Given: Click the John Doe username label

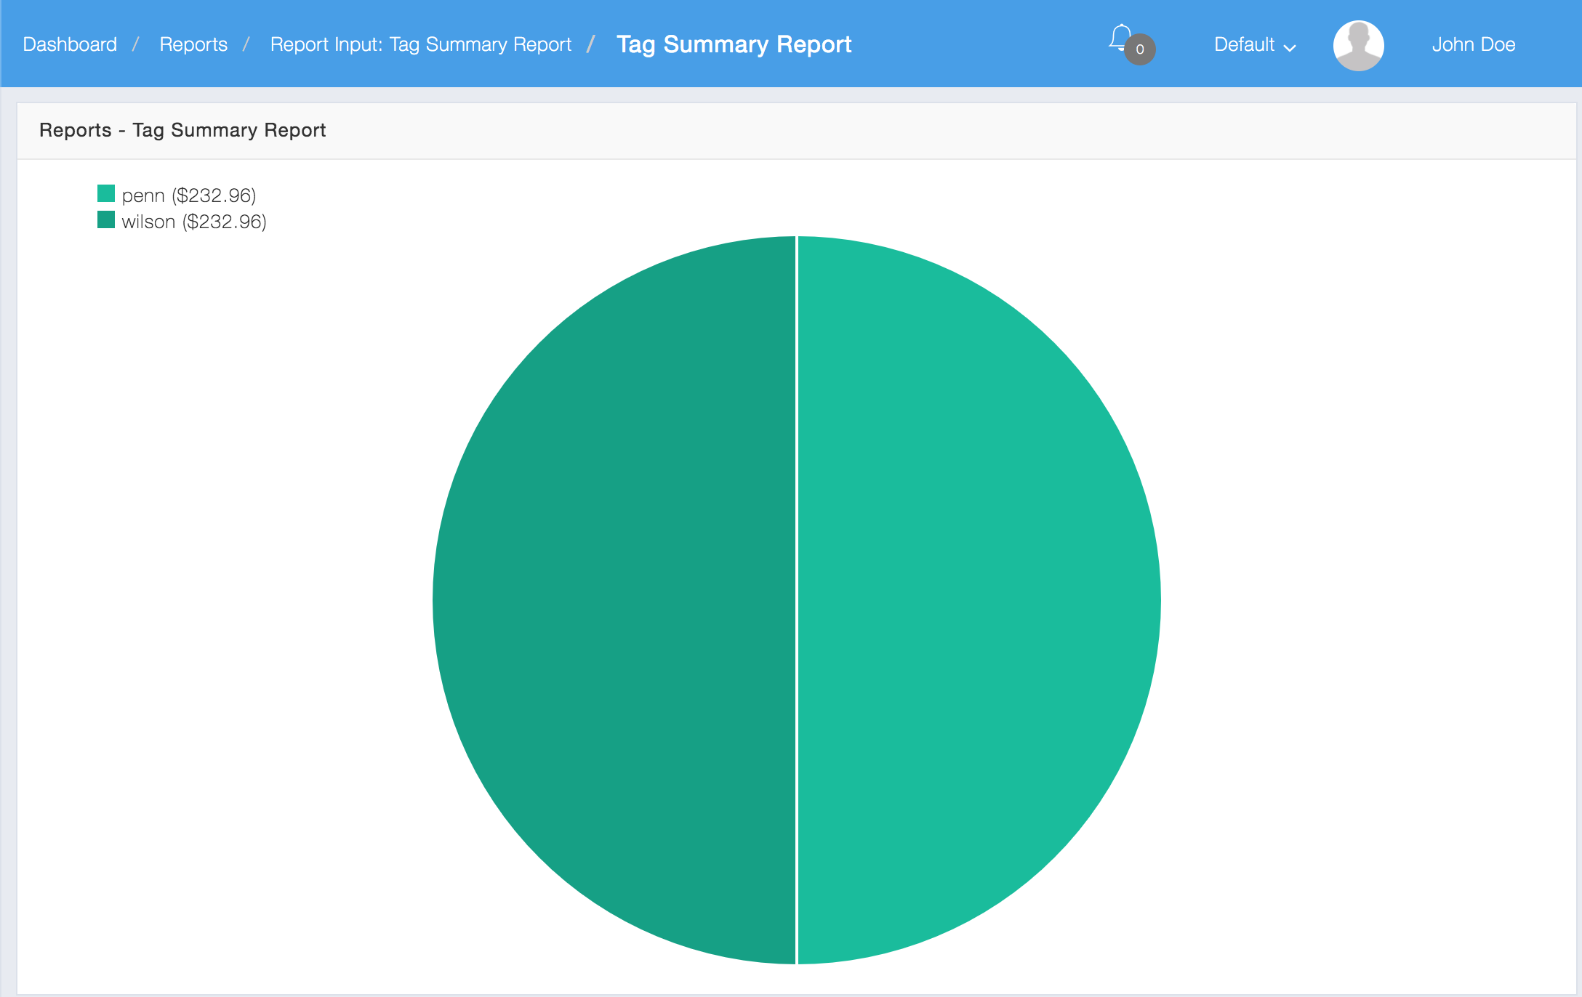Looking at the screenshot, I should (x=1475, y=44).
